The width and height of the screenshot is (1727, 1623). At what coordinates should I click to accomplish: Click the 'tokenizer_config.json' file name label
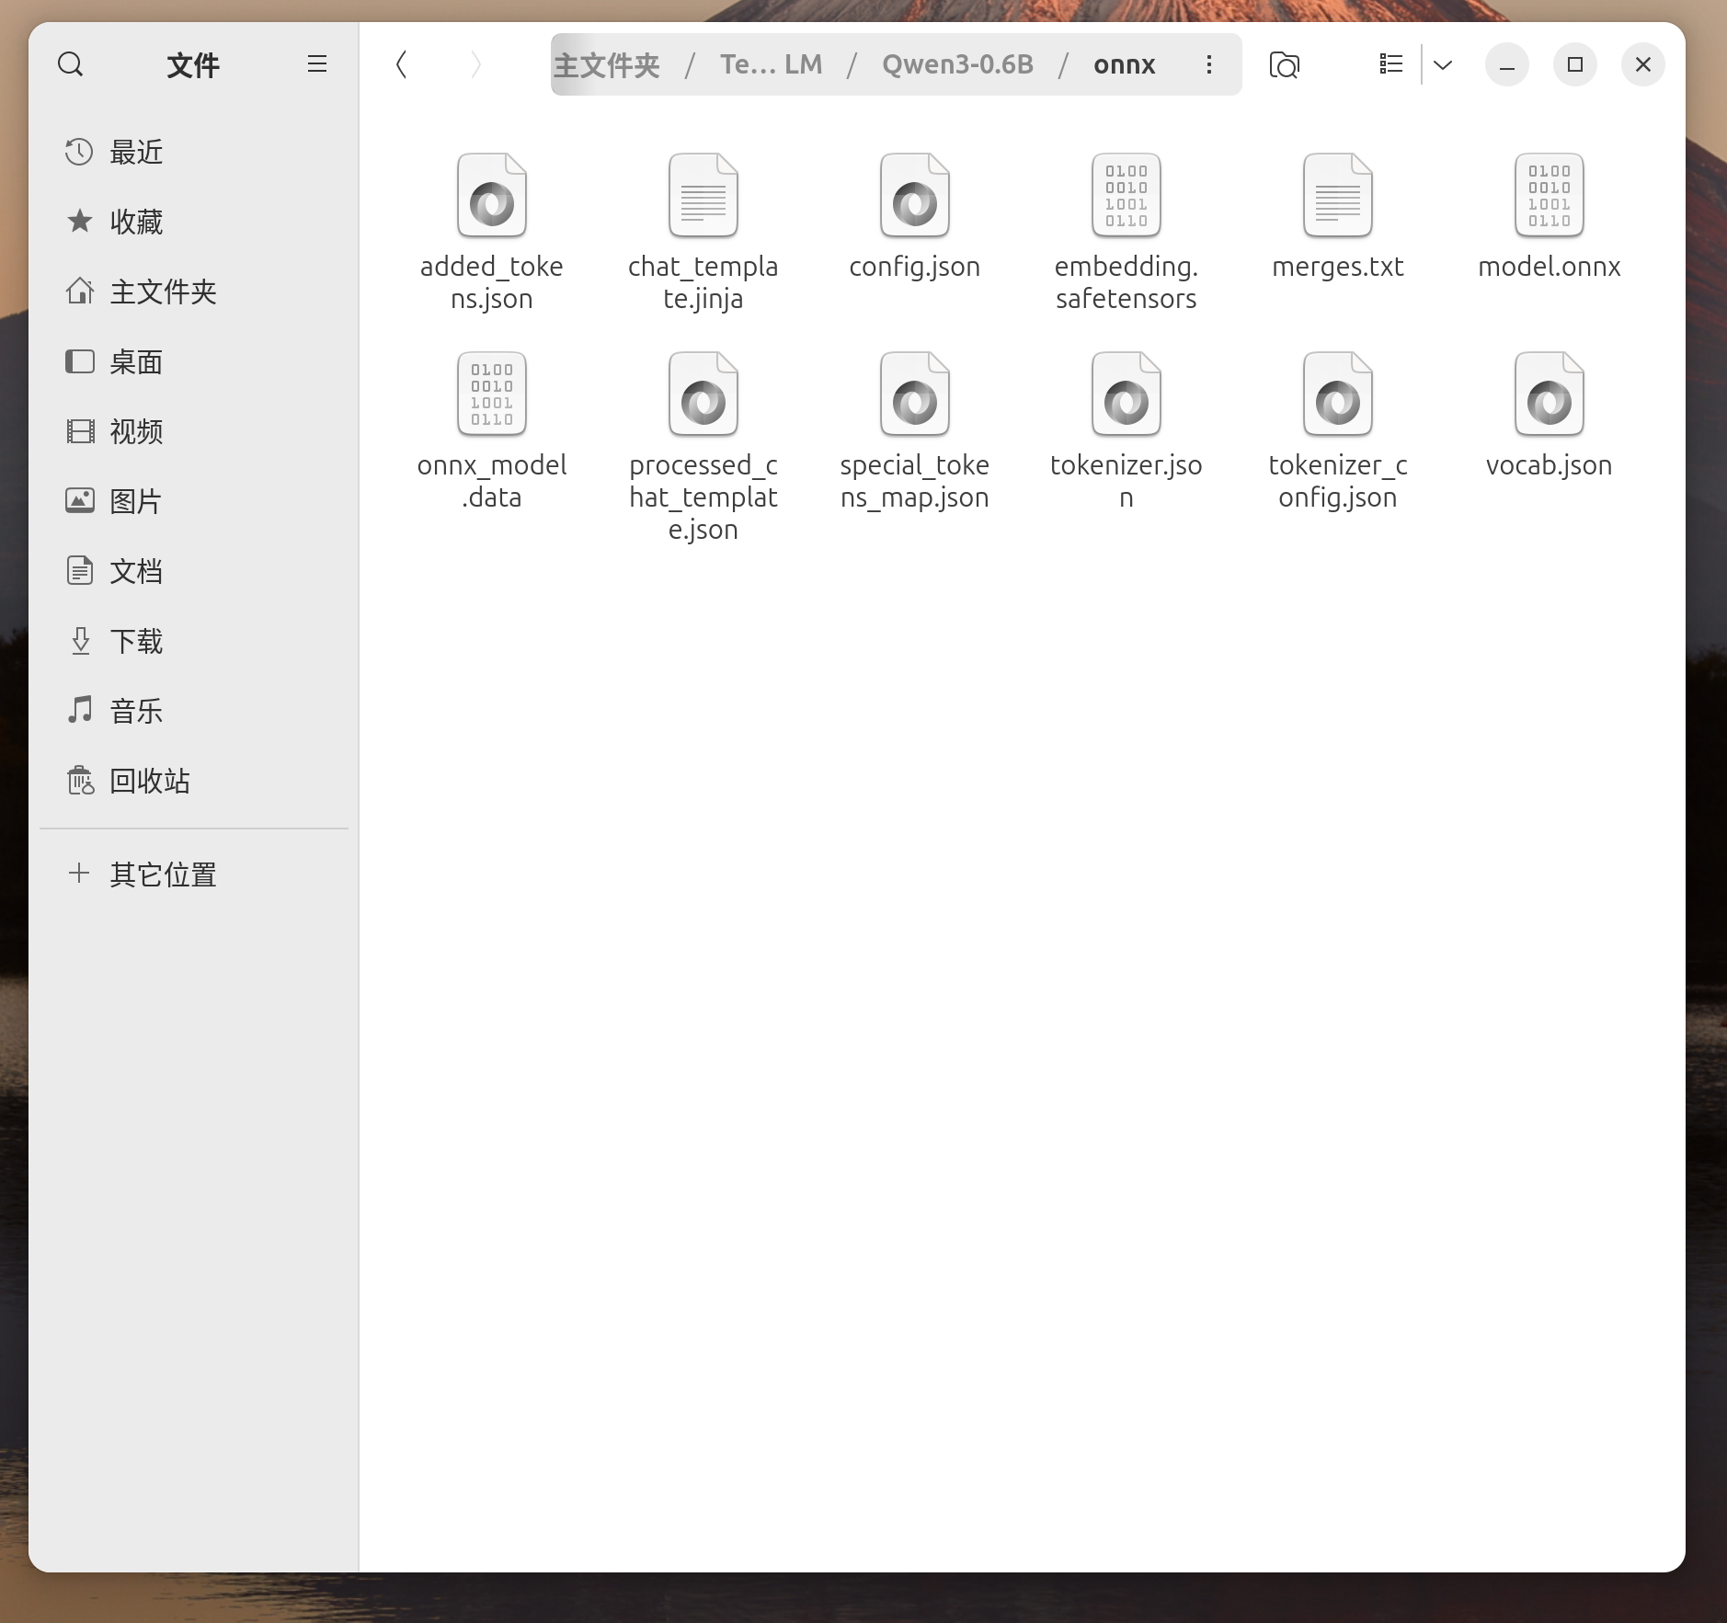pos(1338,481)
